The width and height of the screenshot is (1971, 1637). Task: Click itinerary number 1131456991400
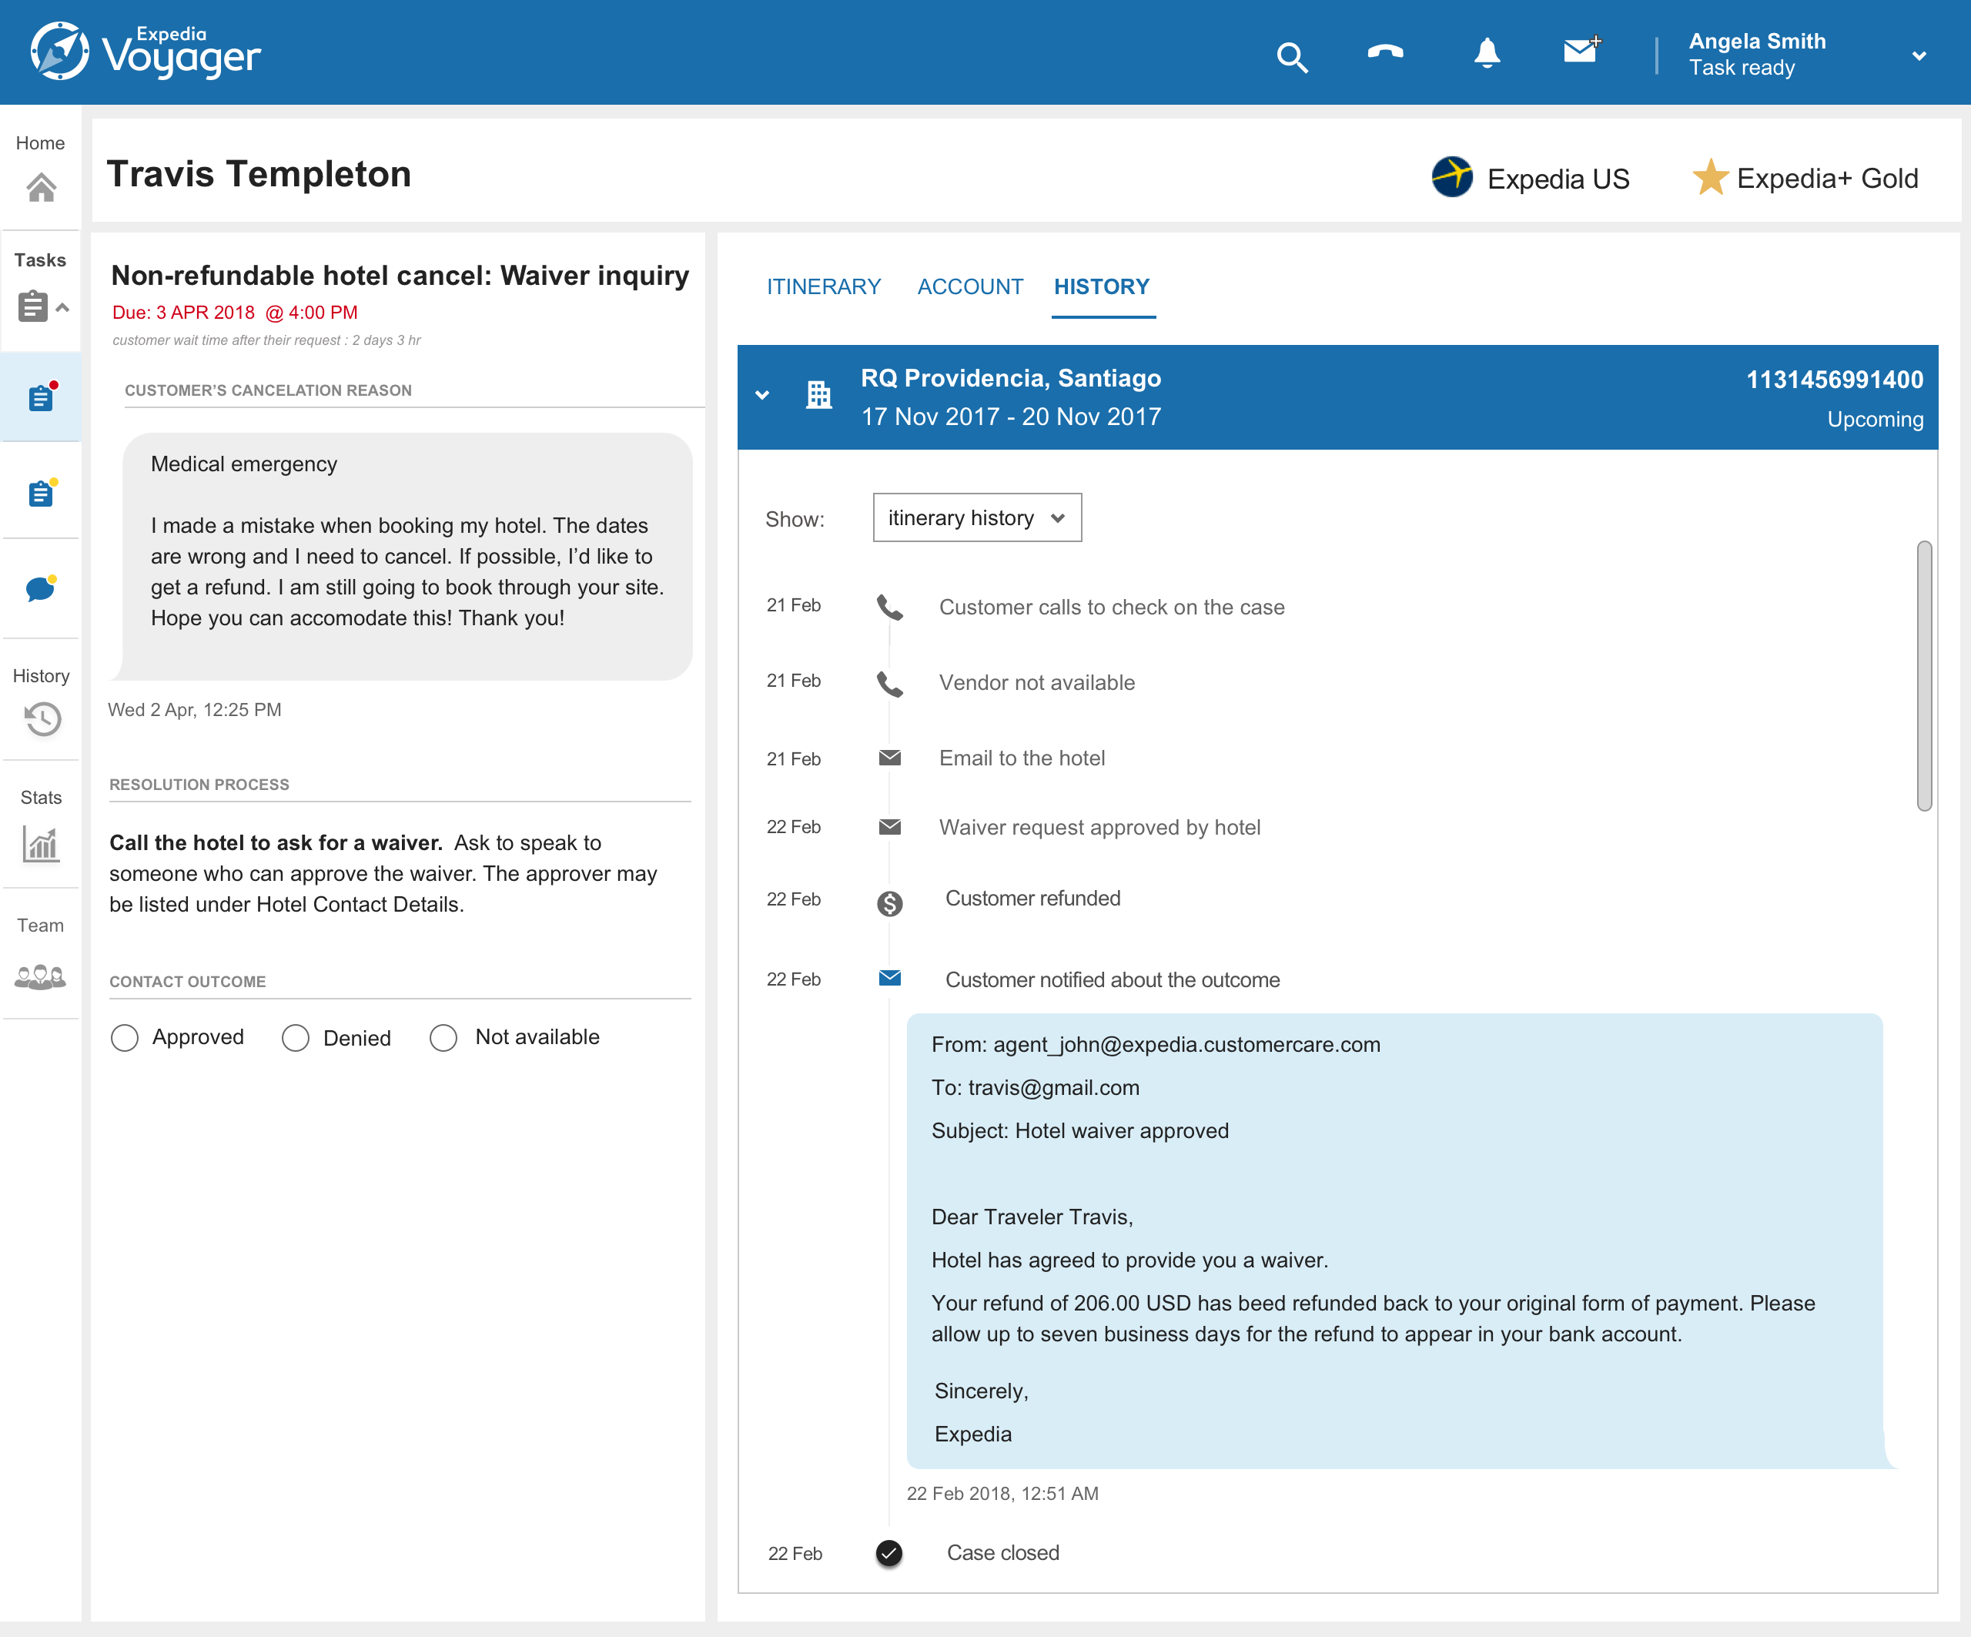pos(1833,379)
